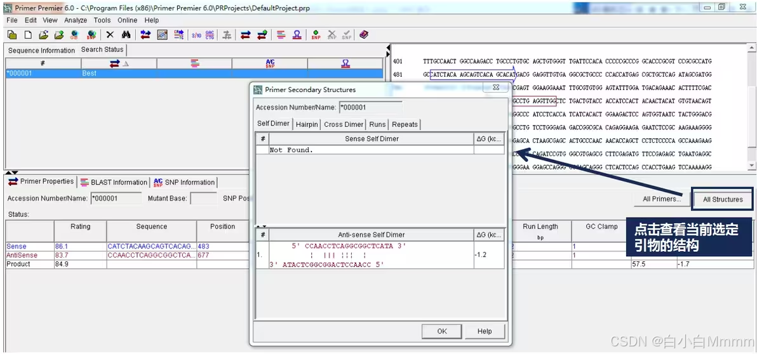Click the All Primers... button

(x=661, y=199)
